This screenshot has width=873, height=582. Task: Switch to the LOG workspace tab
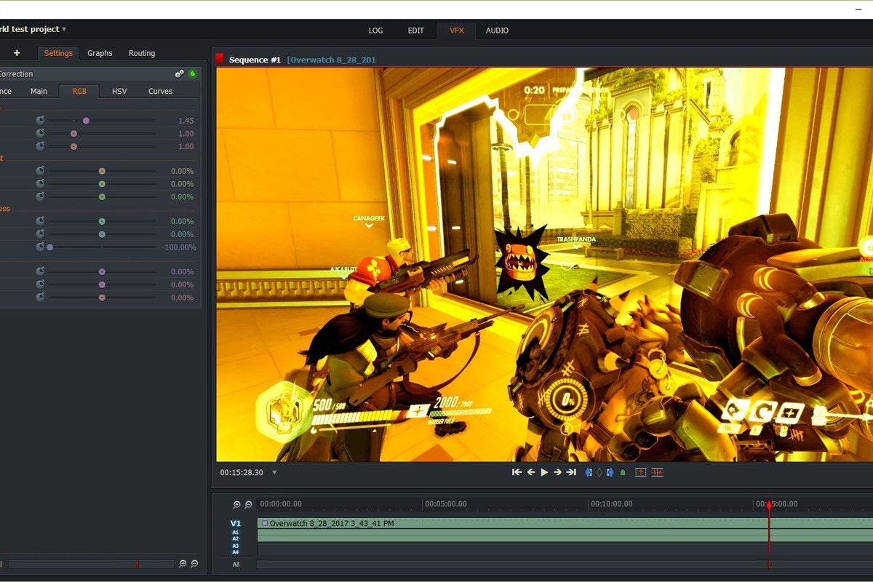coord(375,31)
